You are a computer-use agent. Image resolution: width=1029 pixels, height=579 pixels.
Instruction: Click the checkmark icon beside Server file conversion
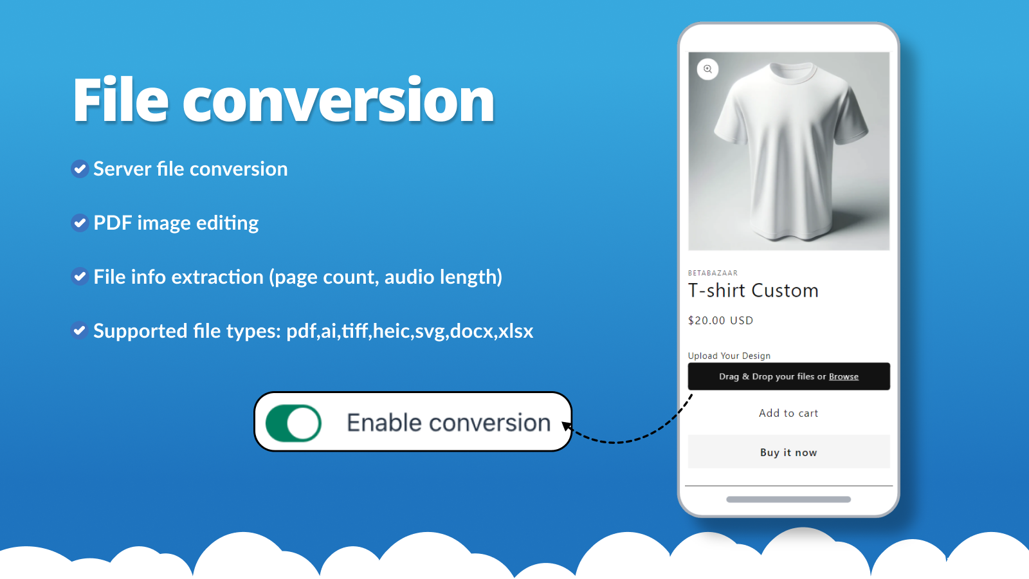point(80,169)
